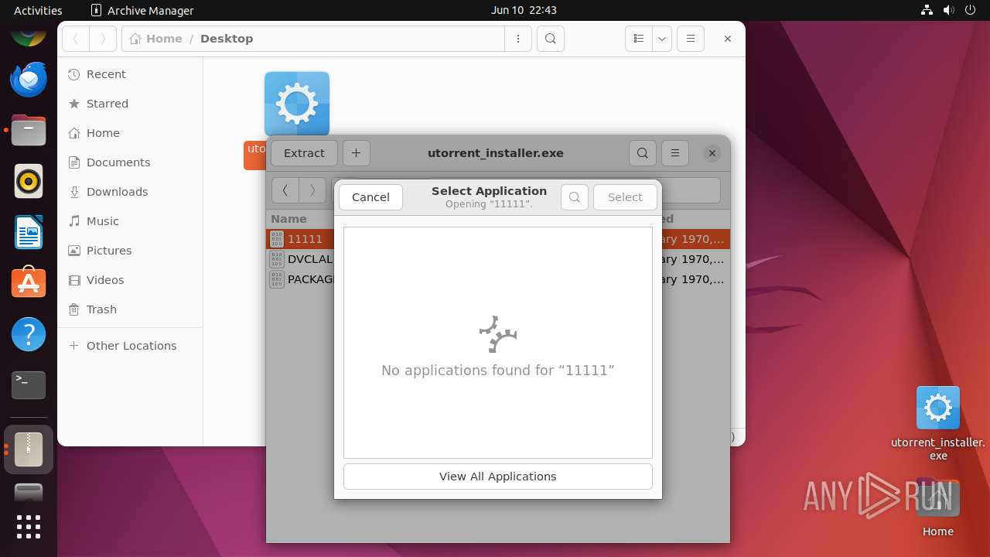Launch Terminal from the dock
The height and width of the screenshot is (557, 990).
pos(29,385)
